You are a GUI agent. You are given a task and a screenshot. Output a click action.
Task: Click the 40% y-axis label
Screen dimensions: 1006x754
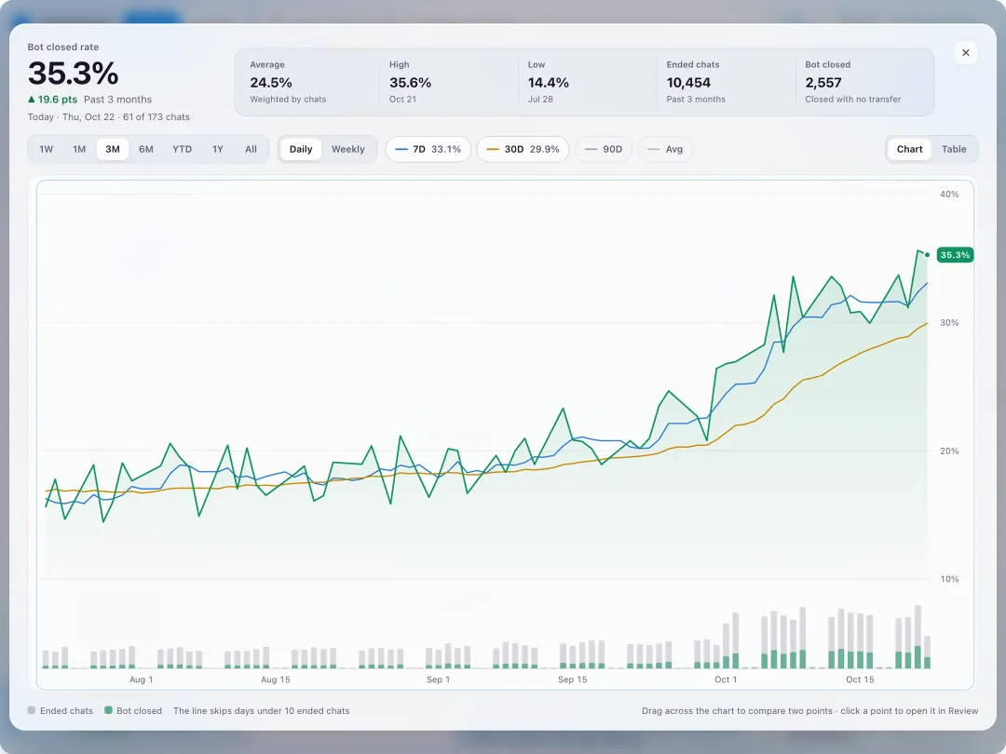coord(949,195)
